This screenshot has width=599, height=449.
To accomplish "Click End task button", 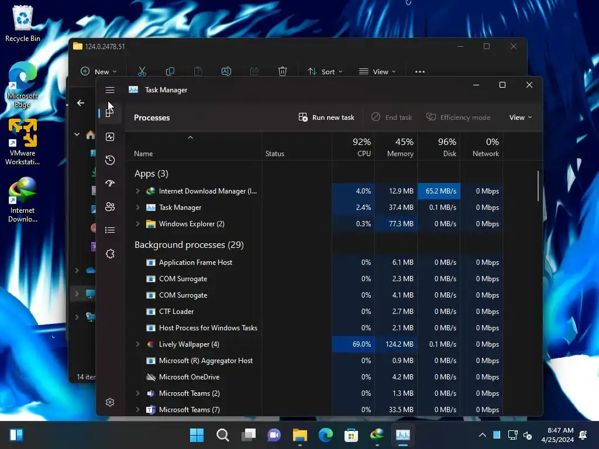I will click(391, 117).
